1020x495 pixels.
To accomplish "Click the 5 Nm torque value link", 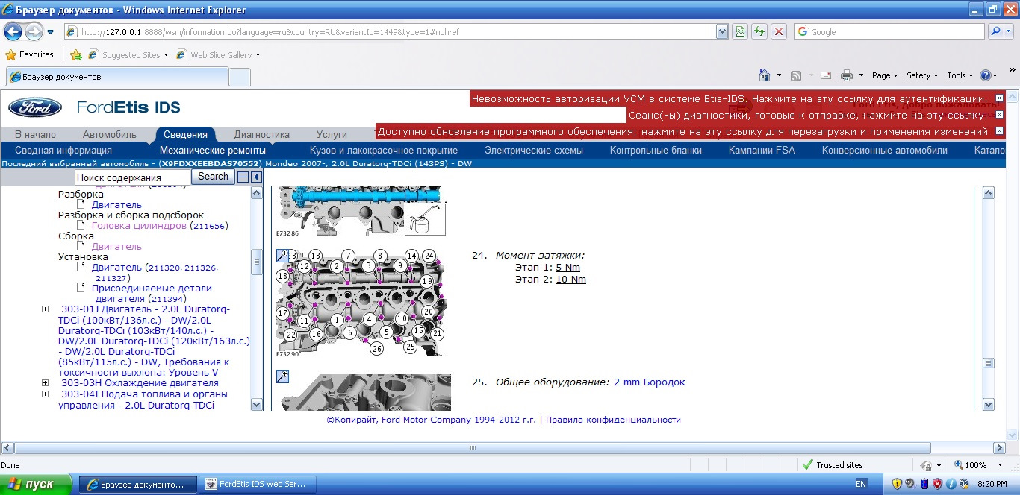I will coord(567,267).
